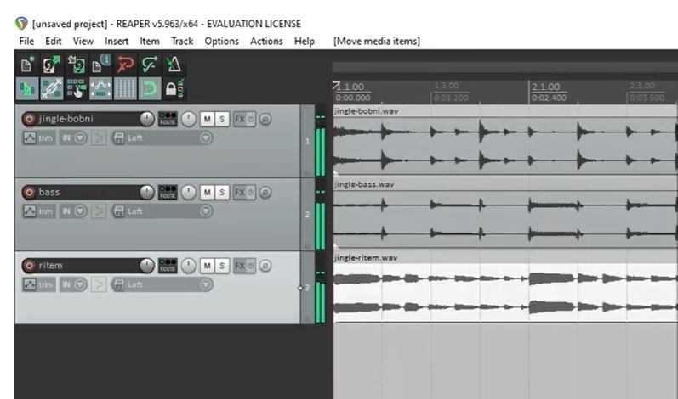Click envelope icon on bass track
The height and width of the screenshot is (399, 678).
pyautogui.click(x=30, y=211)
